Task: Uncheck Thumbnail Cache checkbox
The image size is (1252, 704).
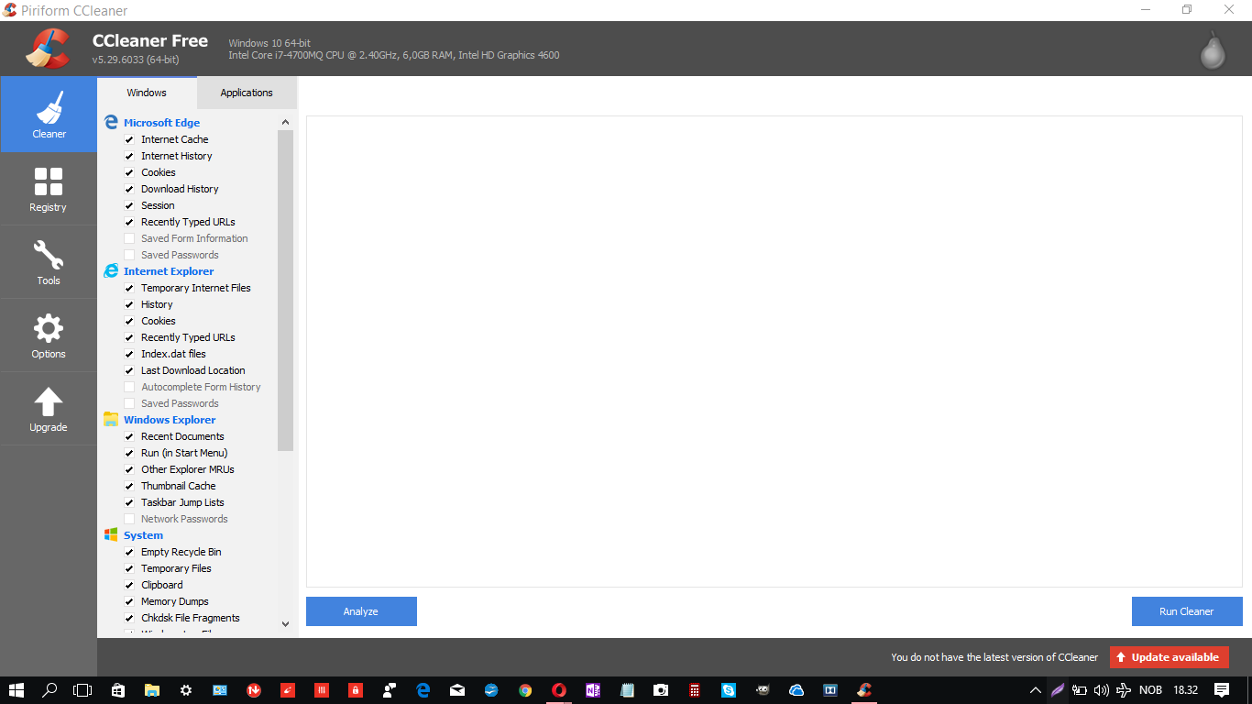Action: [x=129, y=486]
